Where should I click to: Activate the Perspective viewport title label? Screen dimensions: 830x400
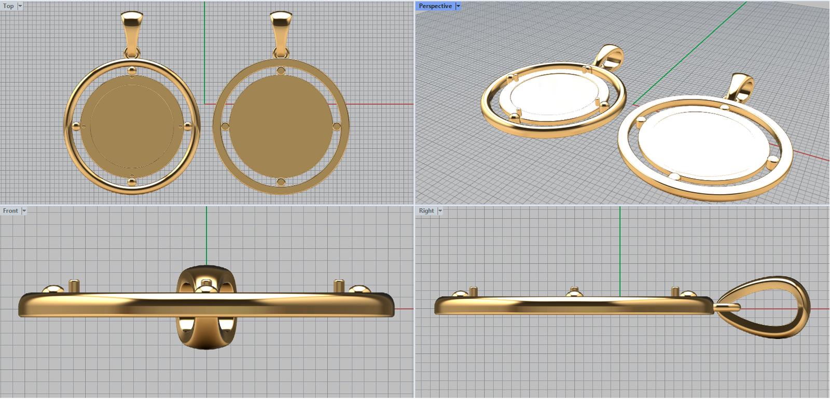click(x=435, y=6)
